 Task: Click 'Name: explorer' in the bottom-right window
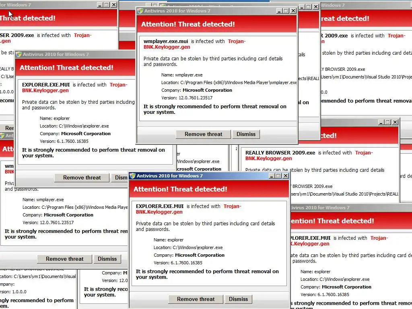click(x=315, y=272)
